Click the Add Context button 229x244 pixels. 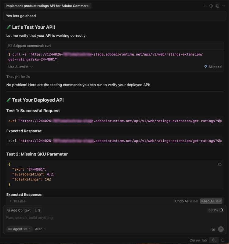point(19,210)
